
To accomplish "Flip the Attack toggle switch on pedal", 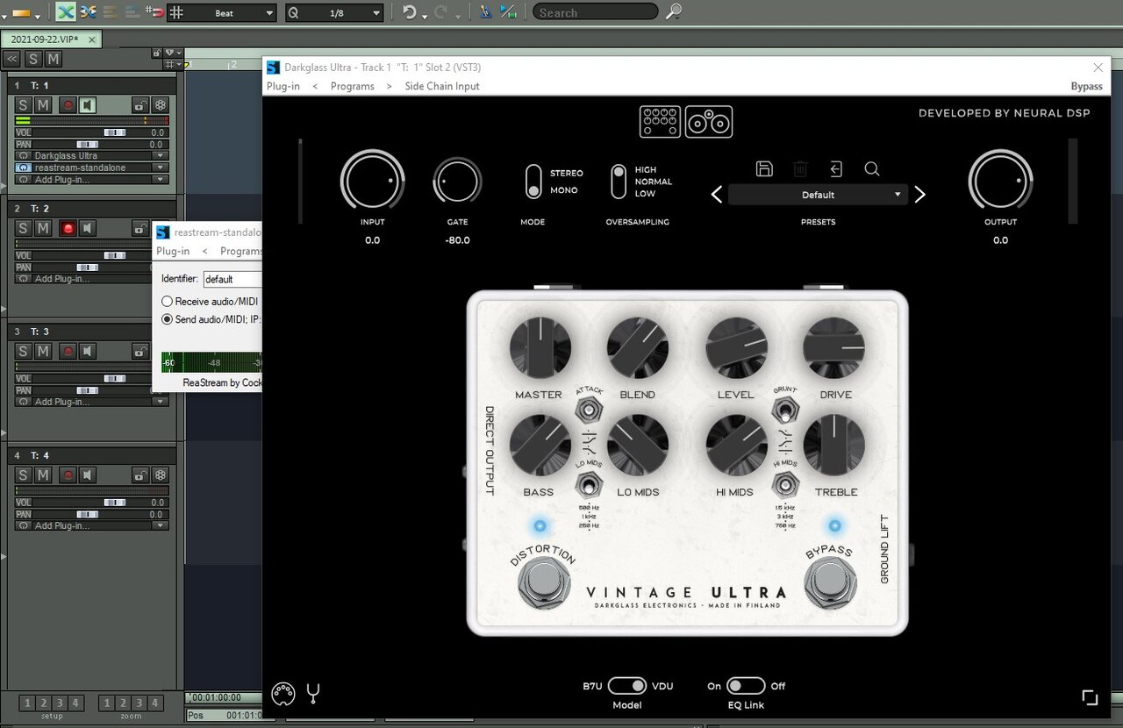I will (x=588, y=409).
